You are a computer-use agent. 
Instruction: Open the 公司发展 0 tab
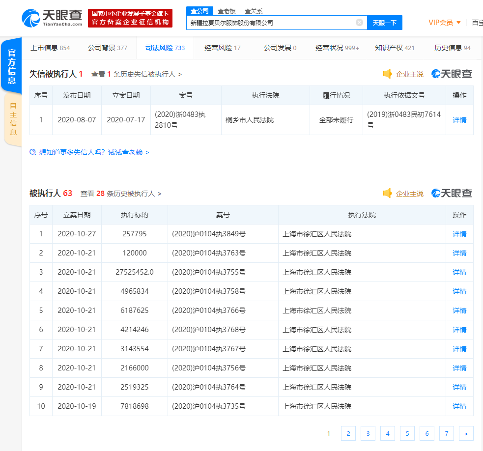coord(280,48)
